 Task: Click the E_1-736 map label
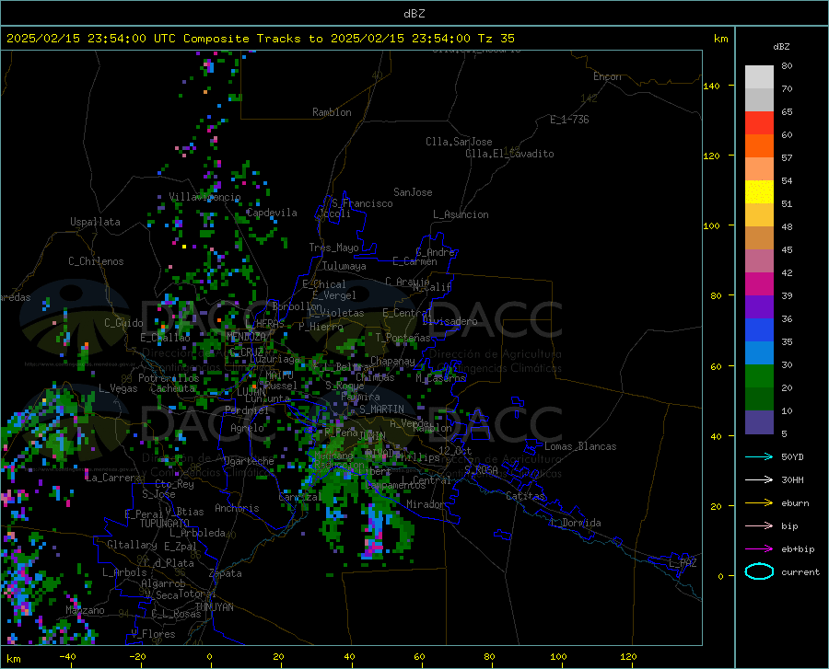(569, 120)
